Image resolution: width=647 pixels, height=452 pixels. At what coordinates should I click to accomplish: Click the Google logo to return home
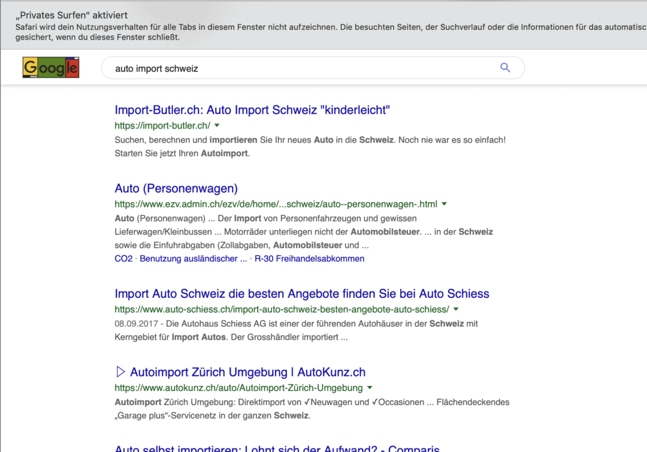pyautogui.click(x=50, y=67)
